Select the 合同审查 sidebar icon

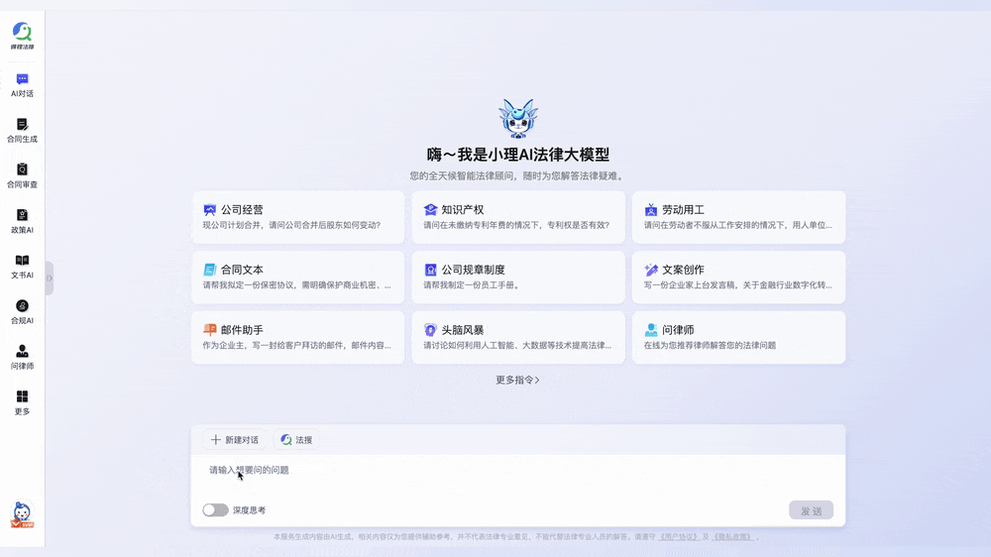[x=22, y=176]
